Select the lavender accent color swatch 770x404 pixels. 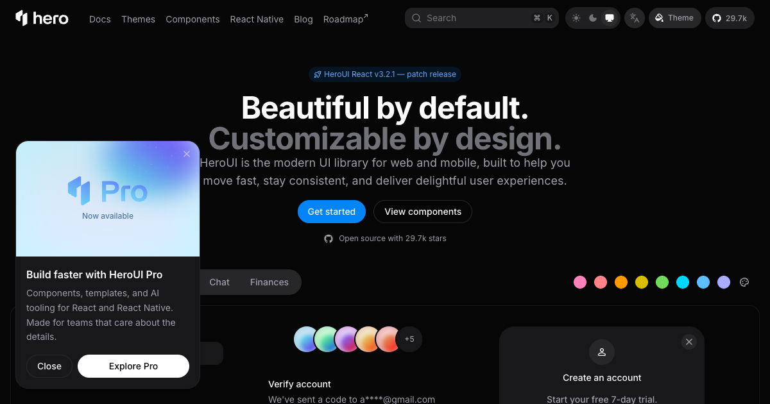click(x=724, y=282)
